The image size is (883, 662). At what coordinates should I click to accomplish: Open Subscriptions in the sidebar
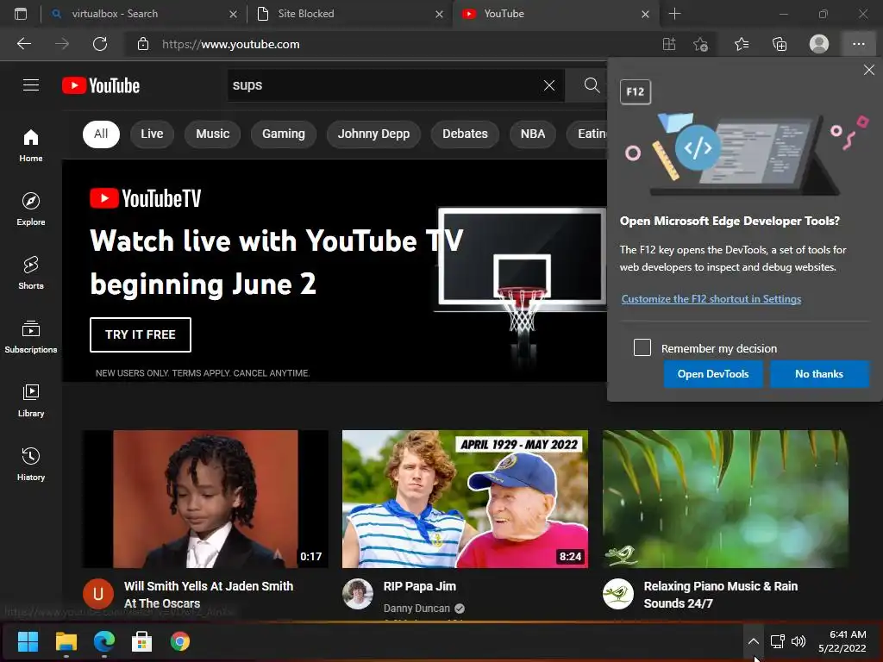31,337
